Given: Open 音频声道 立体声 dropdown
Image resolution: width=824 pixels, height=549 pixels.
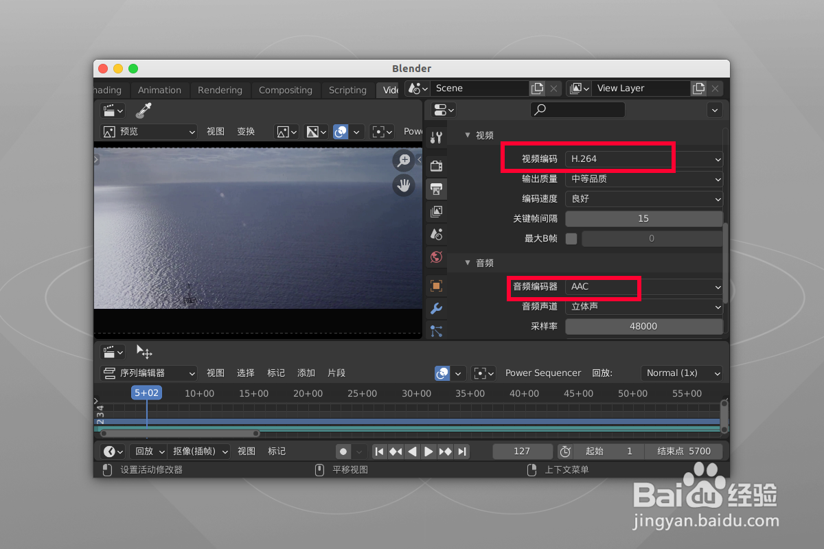Looking at the screenshot, I should pos(644,306).
